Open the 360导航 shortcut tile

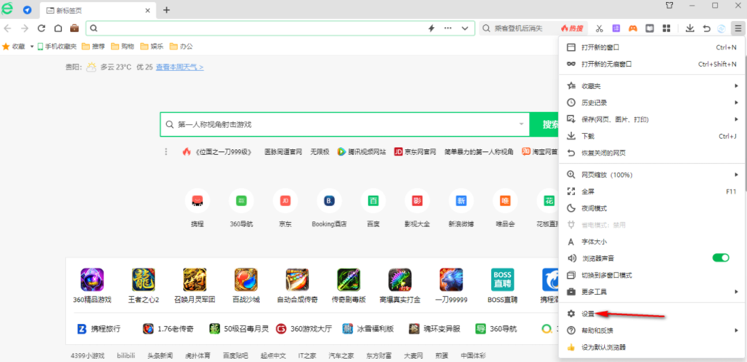click(x=241, y=201)
